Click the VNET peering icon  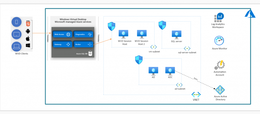(x=196, y=95)
